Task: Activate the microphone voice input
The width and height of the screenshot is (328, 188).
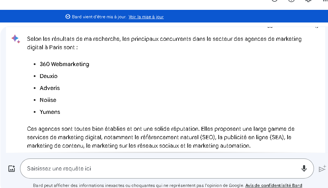Action: pyautogui.click(x=304, y=169)
